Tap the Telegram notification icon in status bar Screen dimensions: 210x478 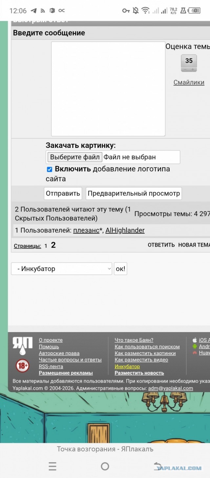[x=33, y=10]
